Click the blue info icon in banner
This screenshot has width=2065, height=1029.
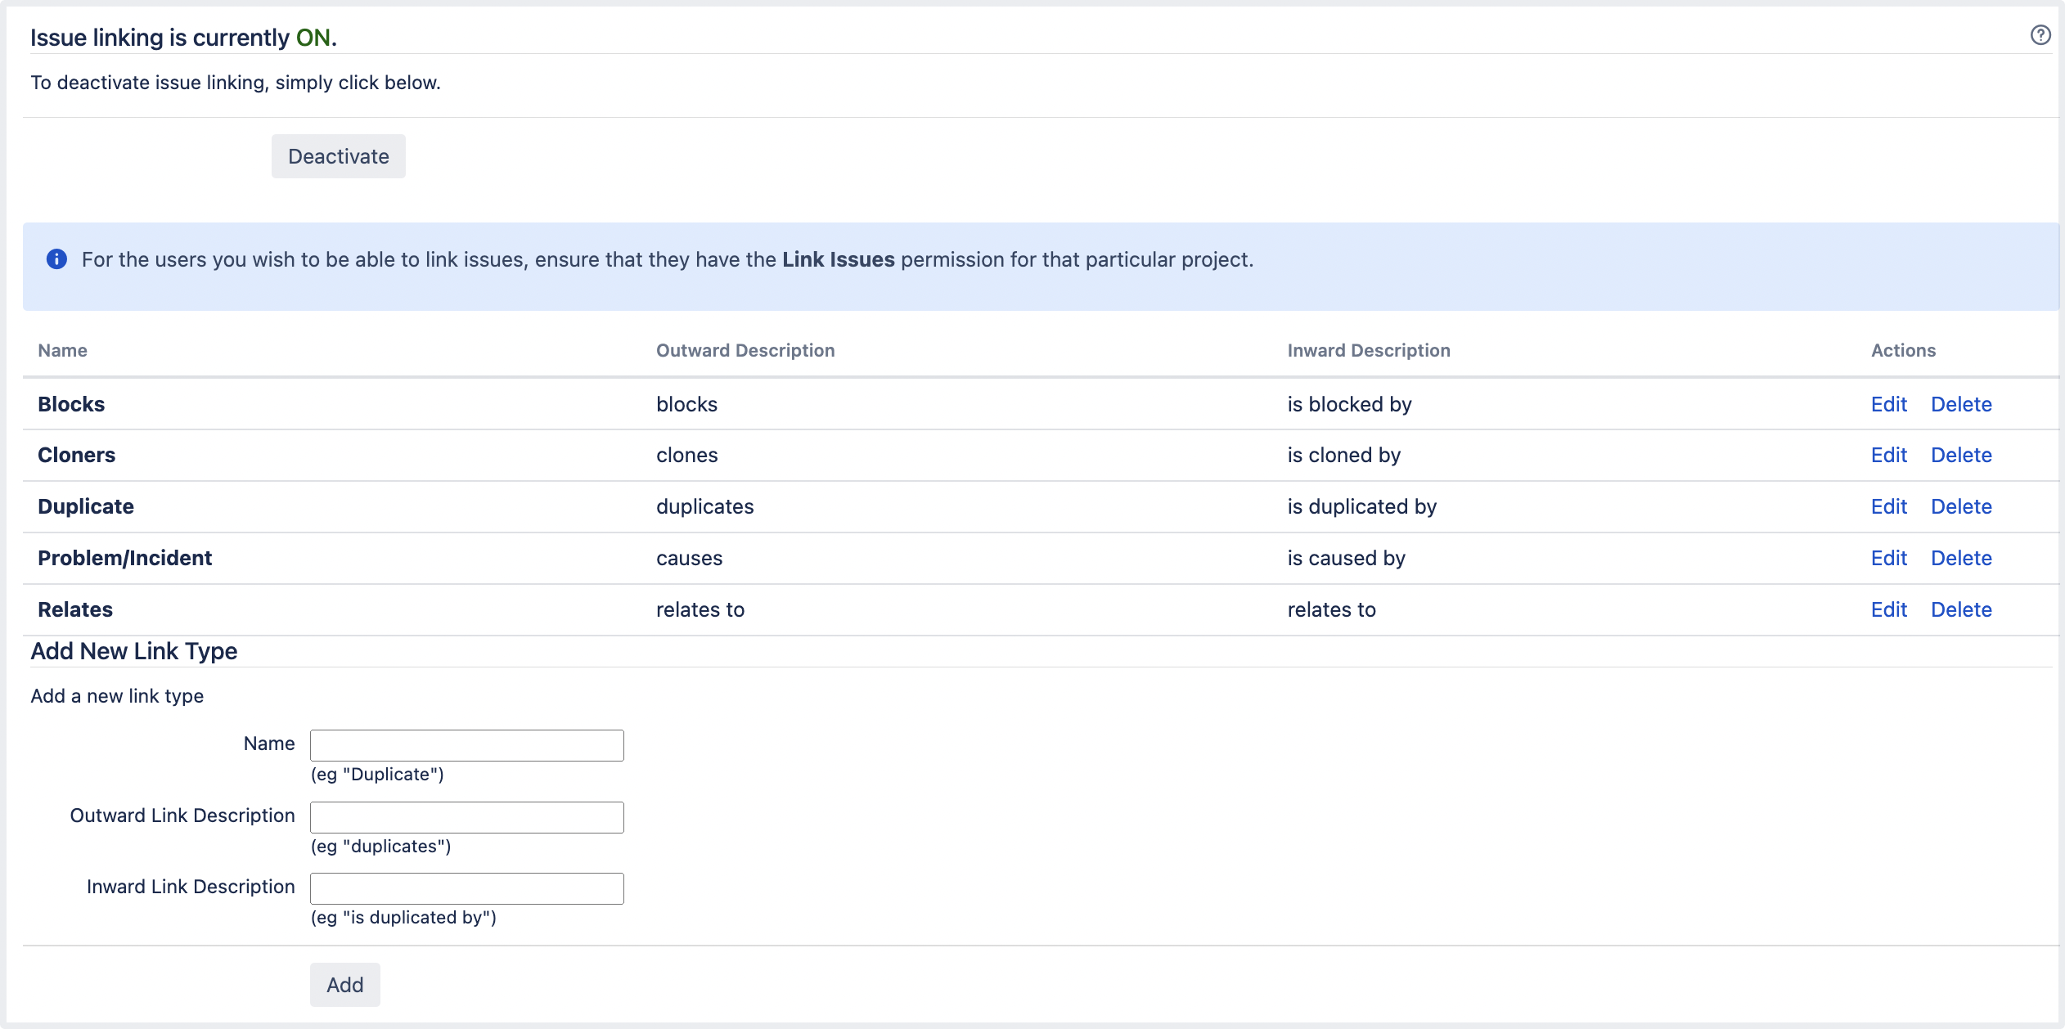click(56, 259)
